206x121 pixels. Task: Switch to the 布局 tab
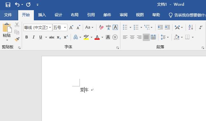click(75, 15)
